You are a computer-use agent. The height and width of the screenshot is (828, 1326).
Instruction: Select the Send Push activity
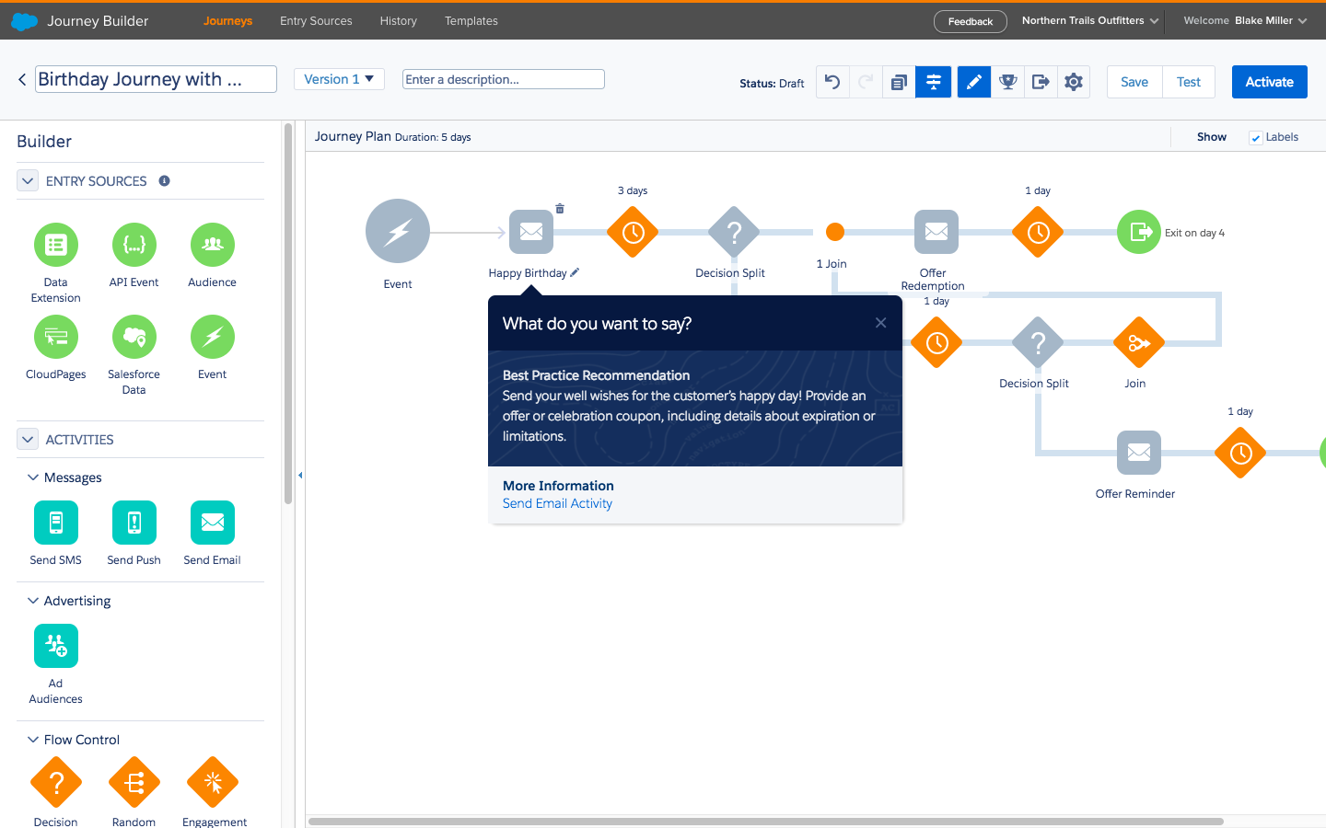pyautogui.click(x=134, y=523)
